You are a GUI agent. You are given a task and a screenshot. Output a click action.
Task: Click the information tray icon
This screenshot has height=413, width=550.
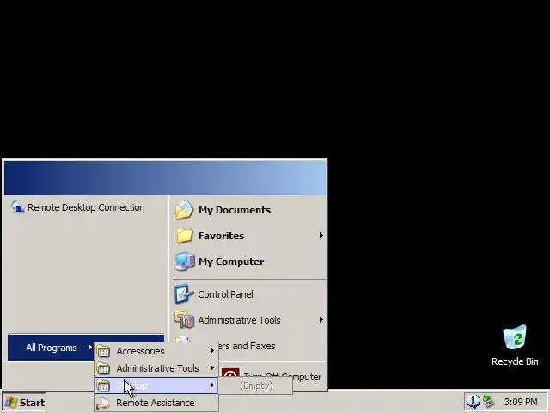click(x=474, y=401)
